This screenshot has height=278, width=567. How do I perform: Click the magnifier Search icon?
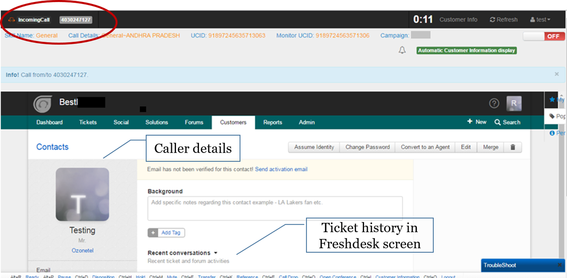498,122
